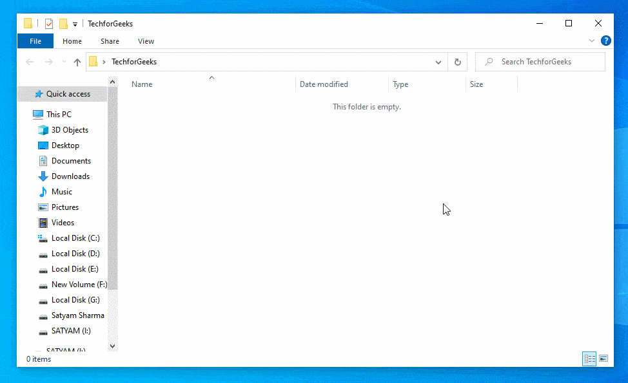The height and width of the screenshot is (383, 628).
Task: Click the Desktop icon in sidebar
Action: coord(43,145)
